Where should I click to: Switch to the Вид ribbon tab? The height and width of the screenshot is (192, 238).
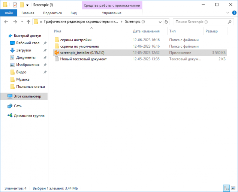(x=73, y=13)
